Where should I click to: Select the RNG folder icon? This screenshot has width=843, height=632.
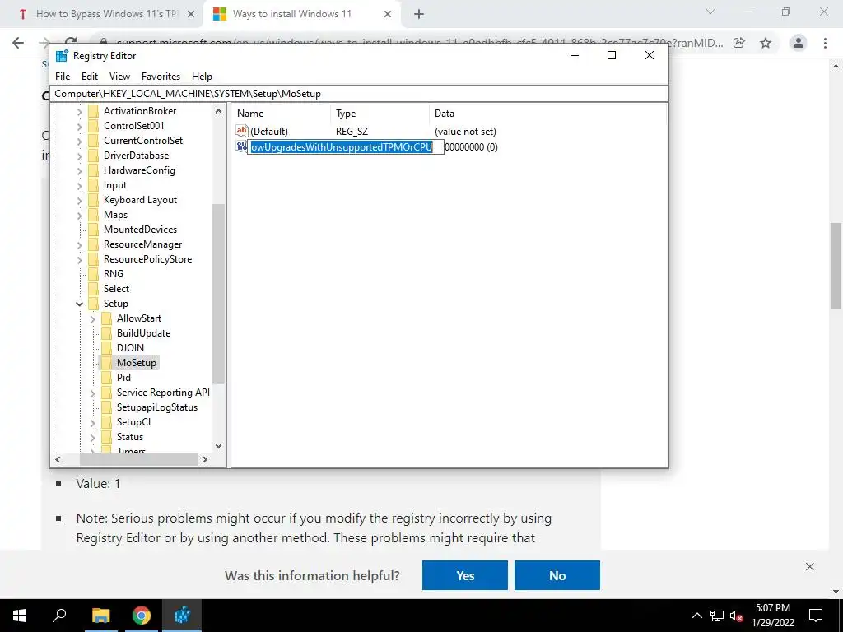pyautogui.click(x=94, y=274)
